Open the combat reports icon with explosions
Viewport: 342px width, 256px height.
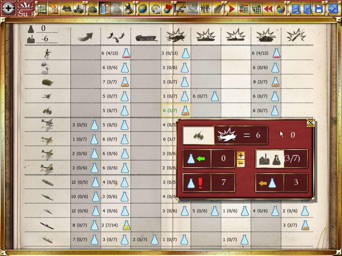click(54, 8)
